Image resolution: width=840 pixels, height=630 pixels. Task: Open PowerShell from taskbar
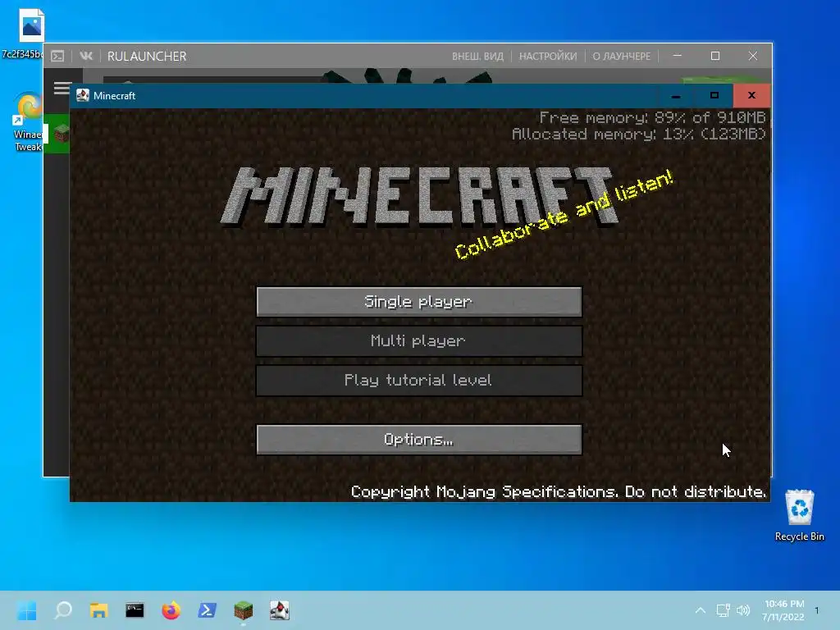(207, 610)
